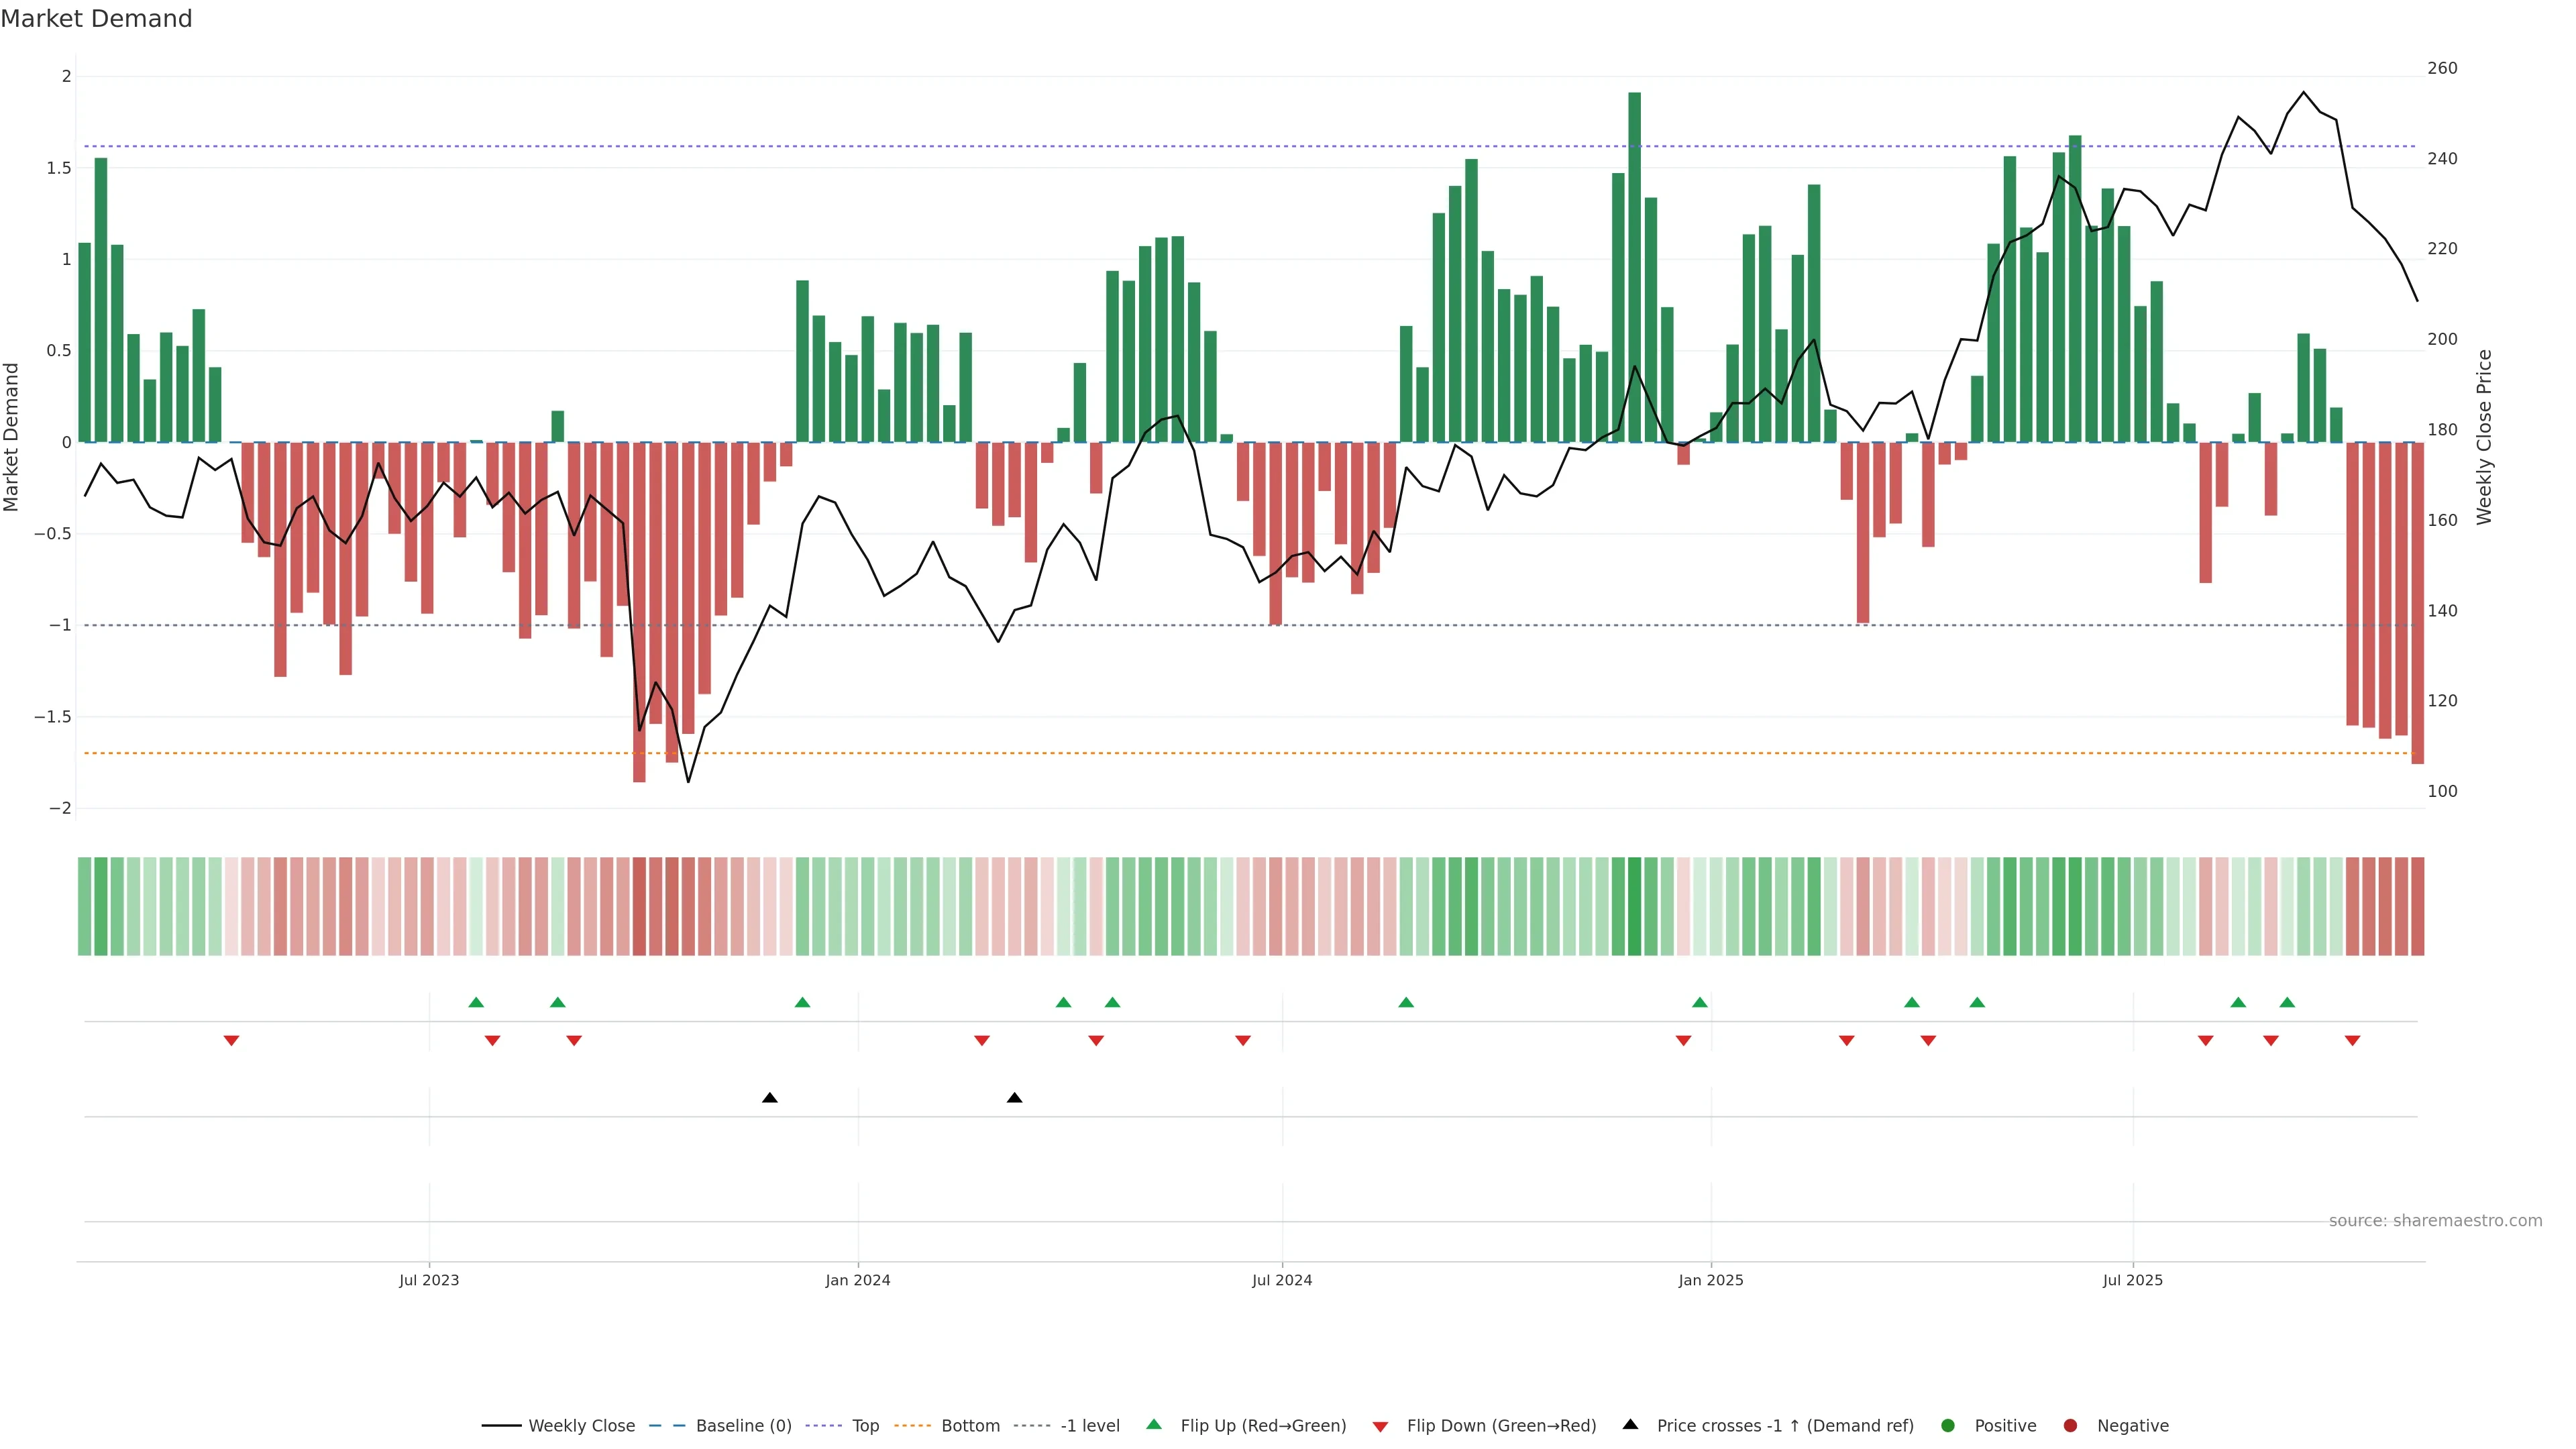Click the green Positive legend dot
The image size is (2576, 1449).
[1947, 1426]
